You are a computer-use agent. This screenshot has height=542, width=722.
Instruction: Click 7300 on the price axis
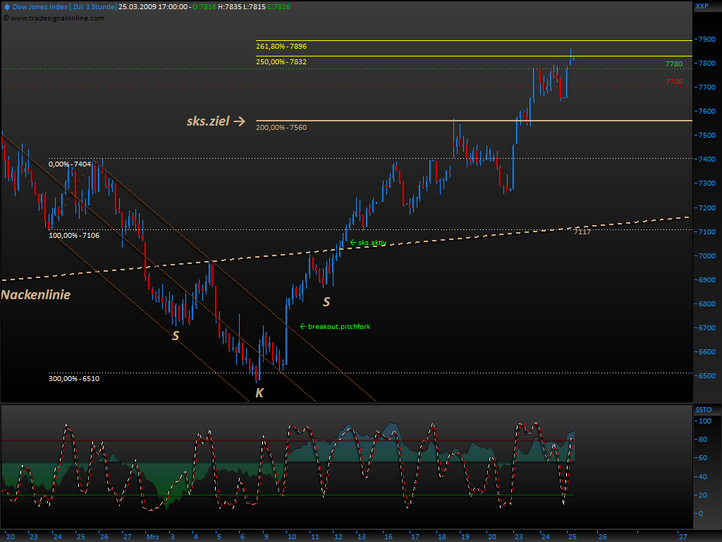706,183
